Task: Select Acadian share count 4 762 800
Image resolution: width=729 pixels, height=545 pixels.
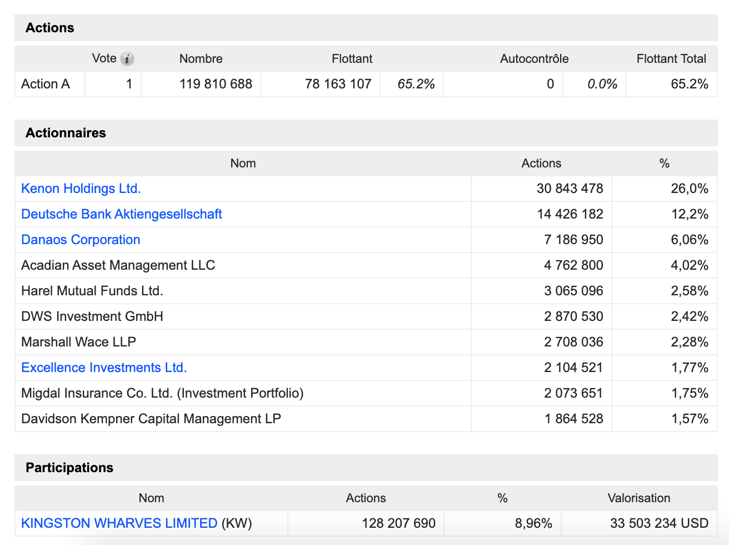Action: [x=573, y=265]
